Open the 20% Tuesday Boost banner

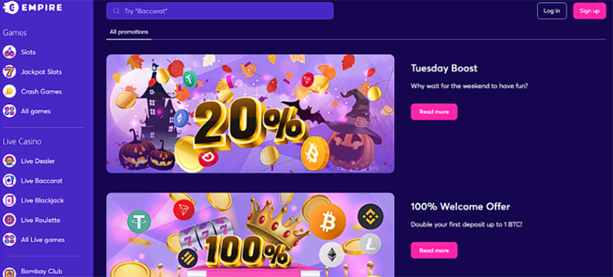coord(250,113)
